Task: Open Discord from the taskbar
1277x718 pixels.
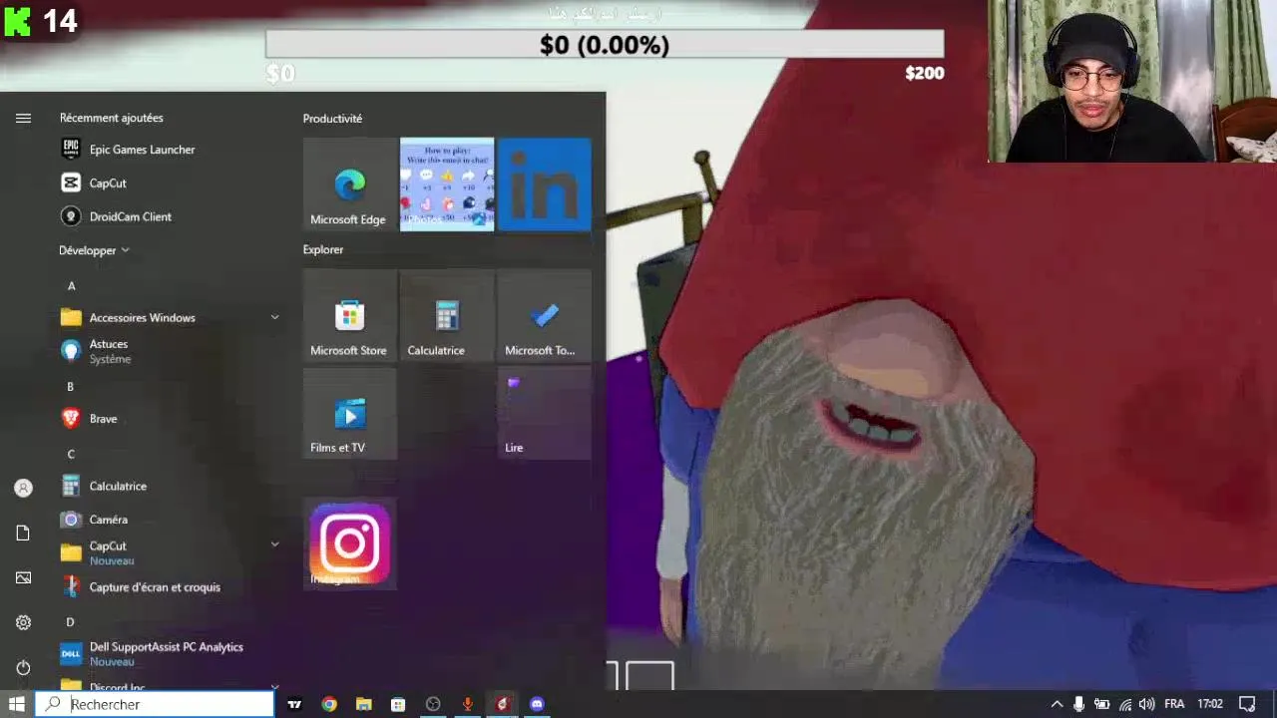Action: [x=537, y=704]
